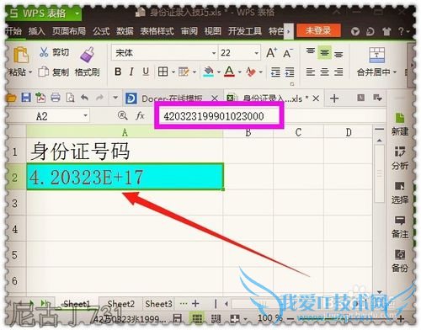Click column B header
Screen dimensions: 421x330
(248, 132)
